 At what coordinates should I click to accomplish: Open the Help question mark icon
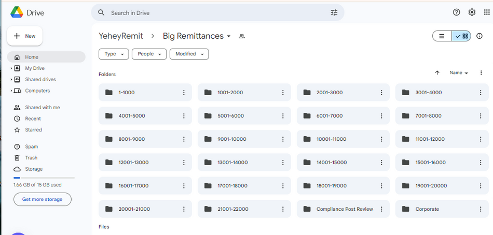[457, 12]
